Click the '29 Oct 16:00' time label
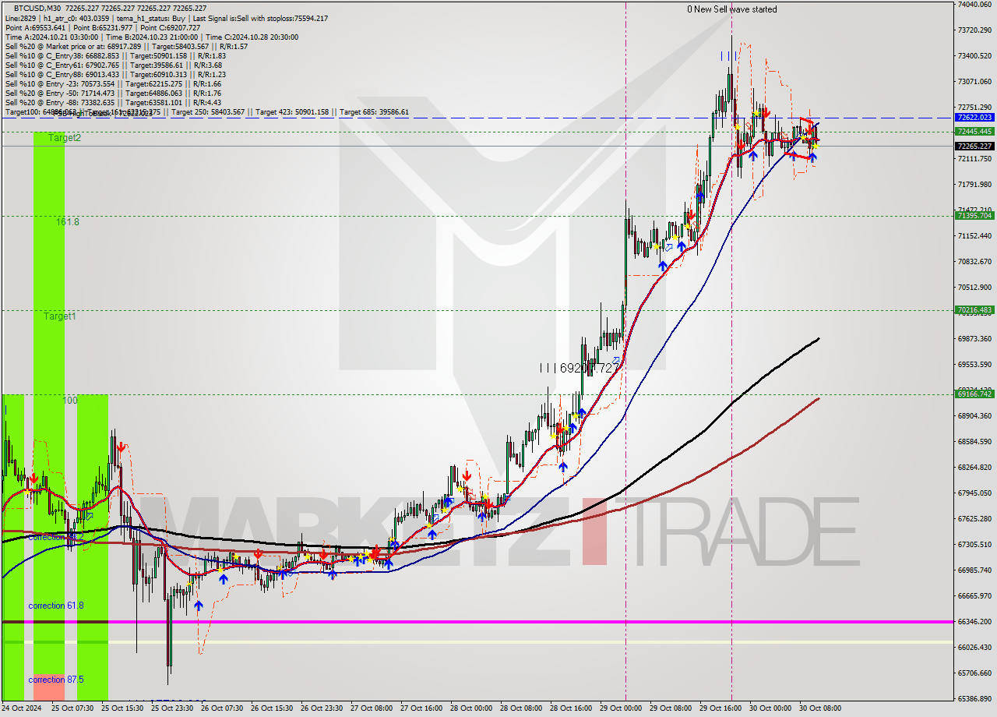 tap(720, 708)
